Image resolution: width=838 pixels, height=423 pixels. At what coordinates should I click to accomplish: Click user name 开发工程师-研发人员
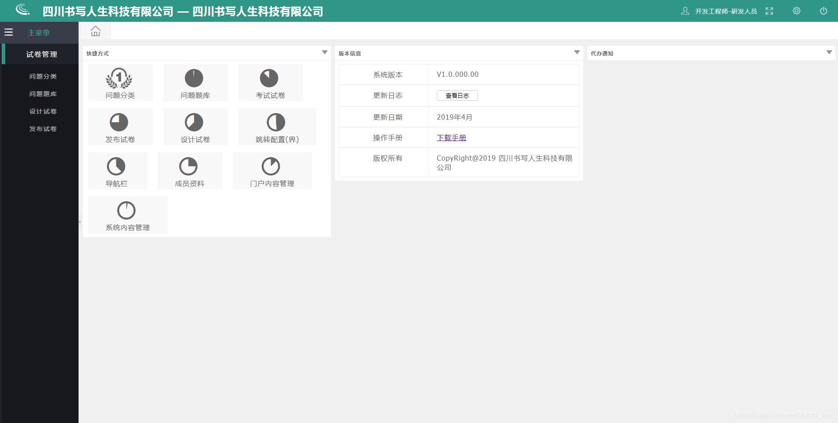(726, 11)
